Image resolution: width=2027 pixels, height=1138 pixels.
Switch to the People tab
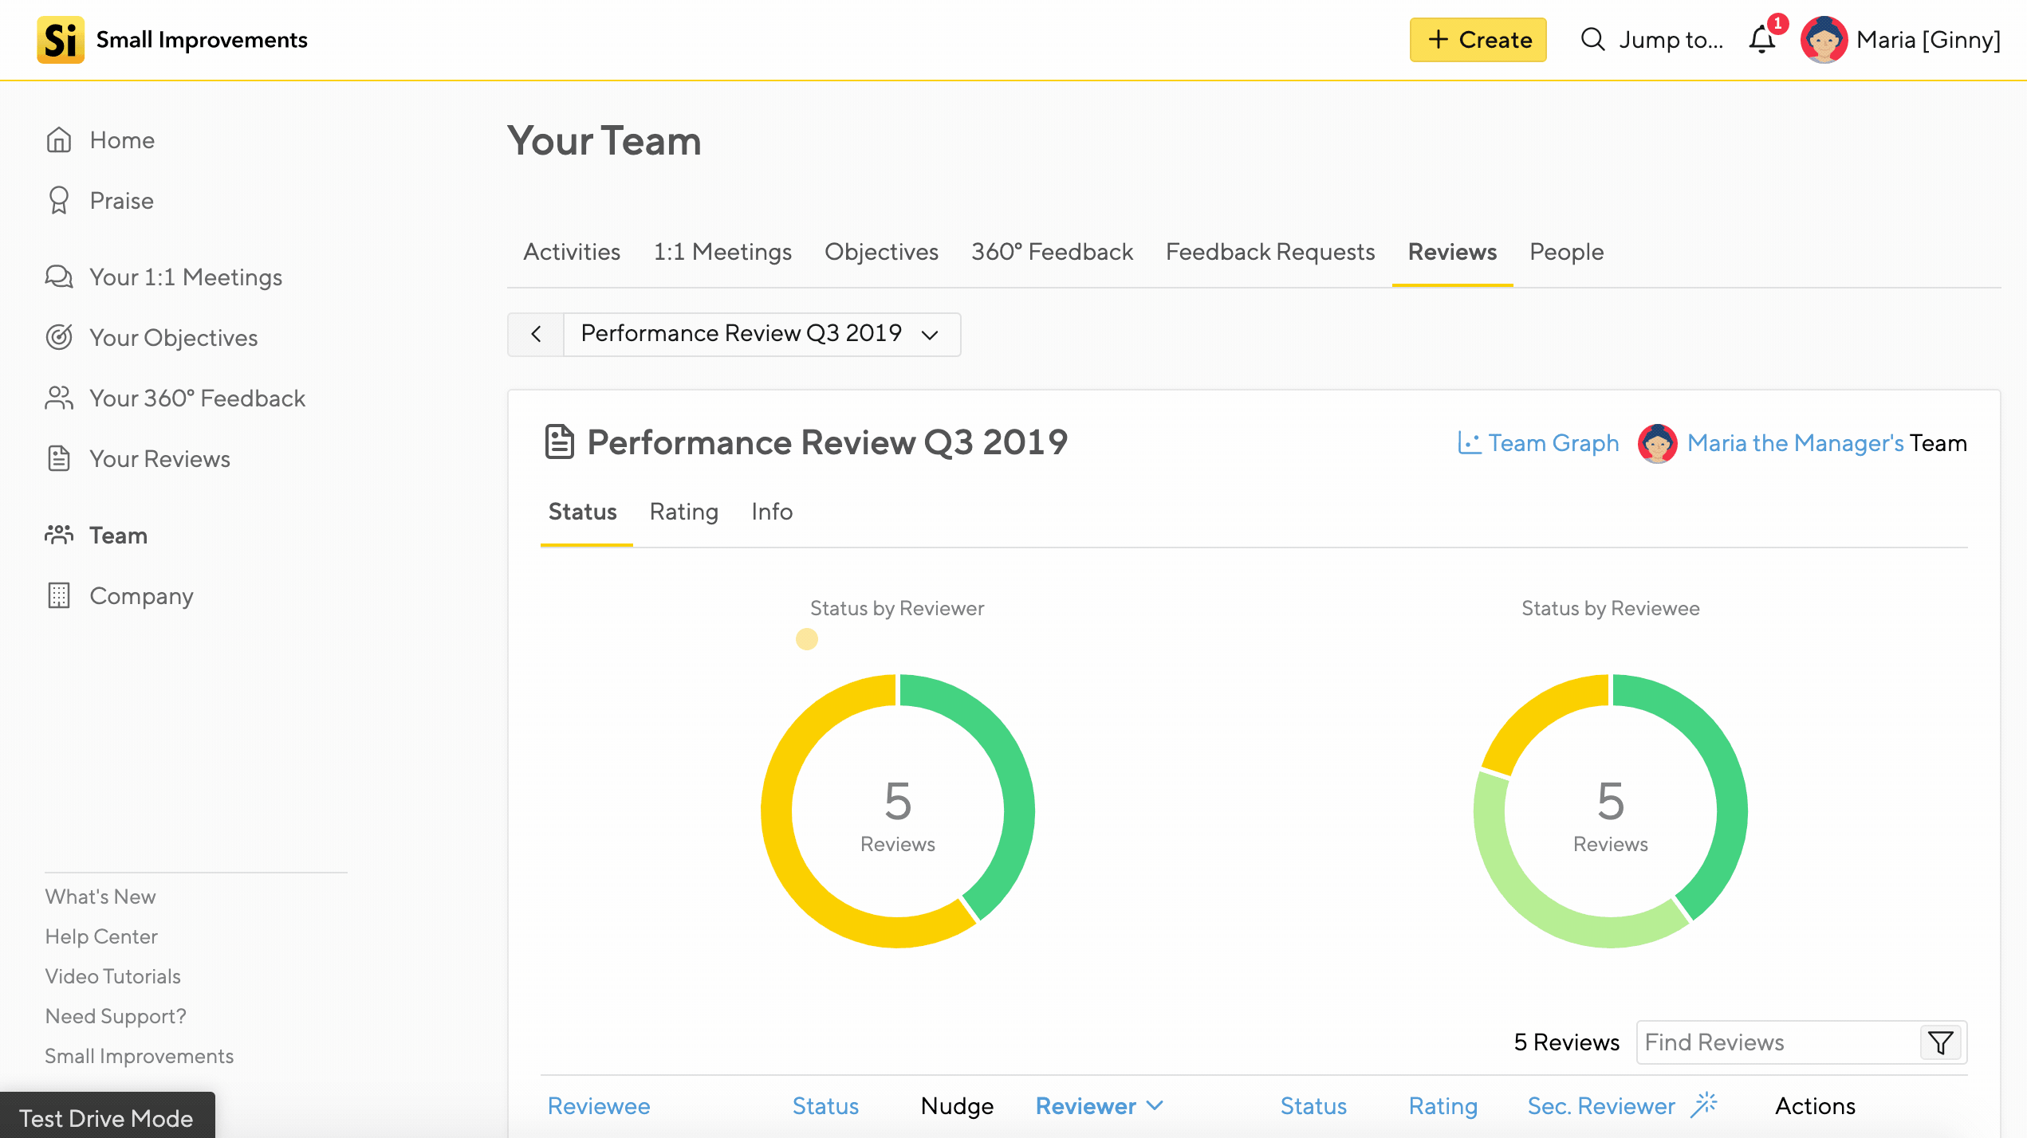(1566, 252)
